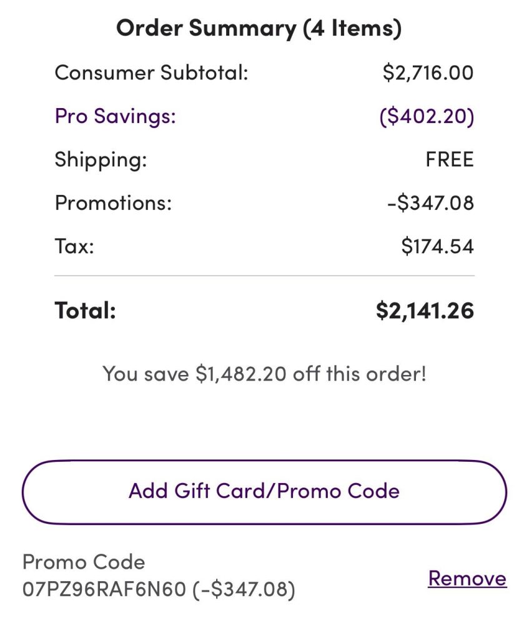Click the ($402.20) Pro Savings amount
529x640 pixels.
[x=427, y=116]
